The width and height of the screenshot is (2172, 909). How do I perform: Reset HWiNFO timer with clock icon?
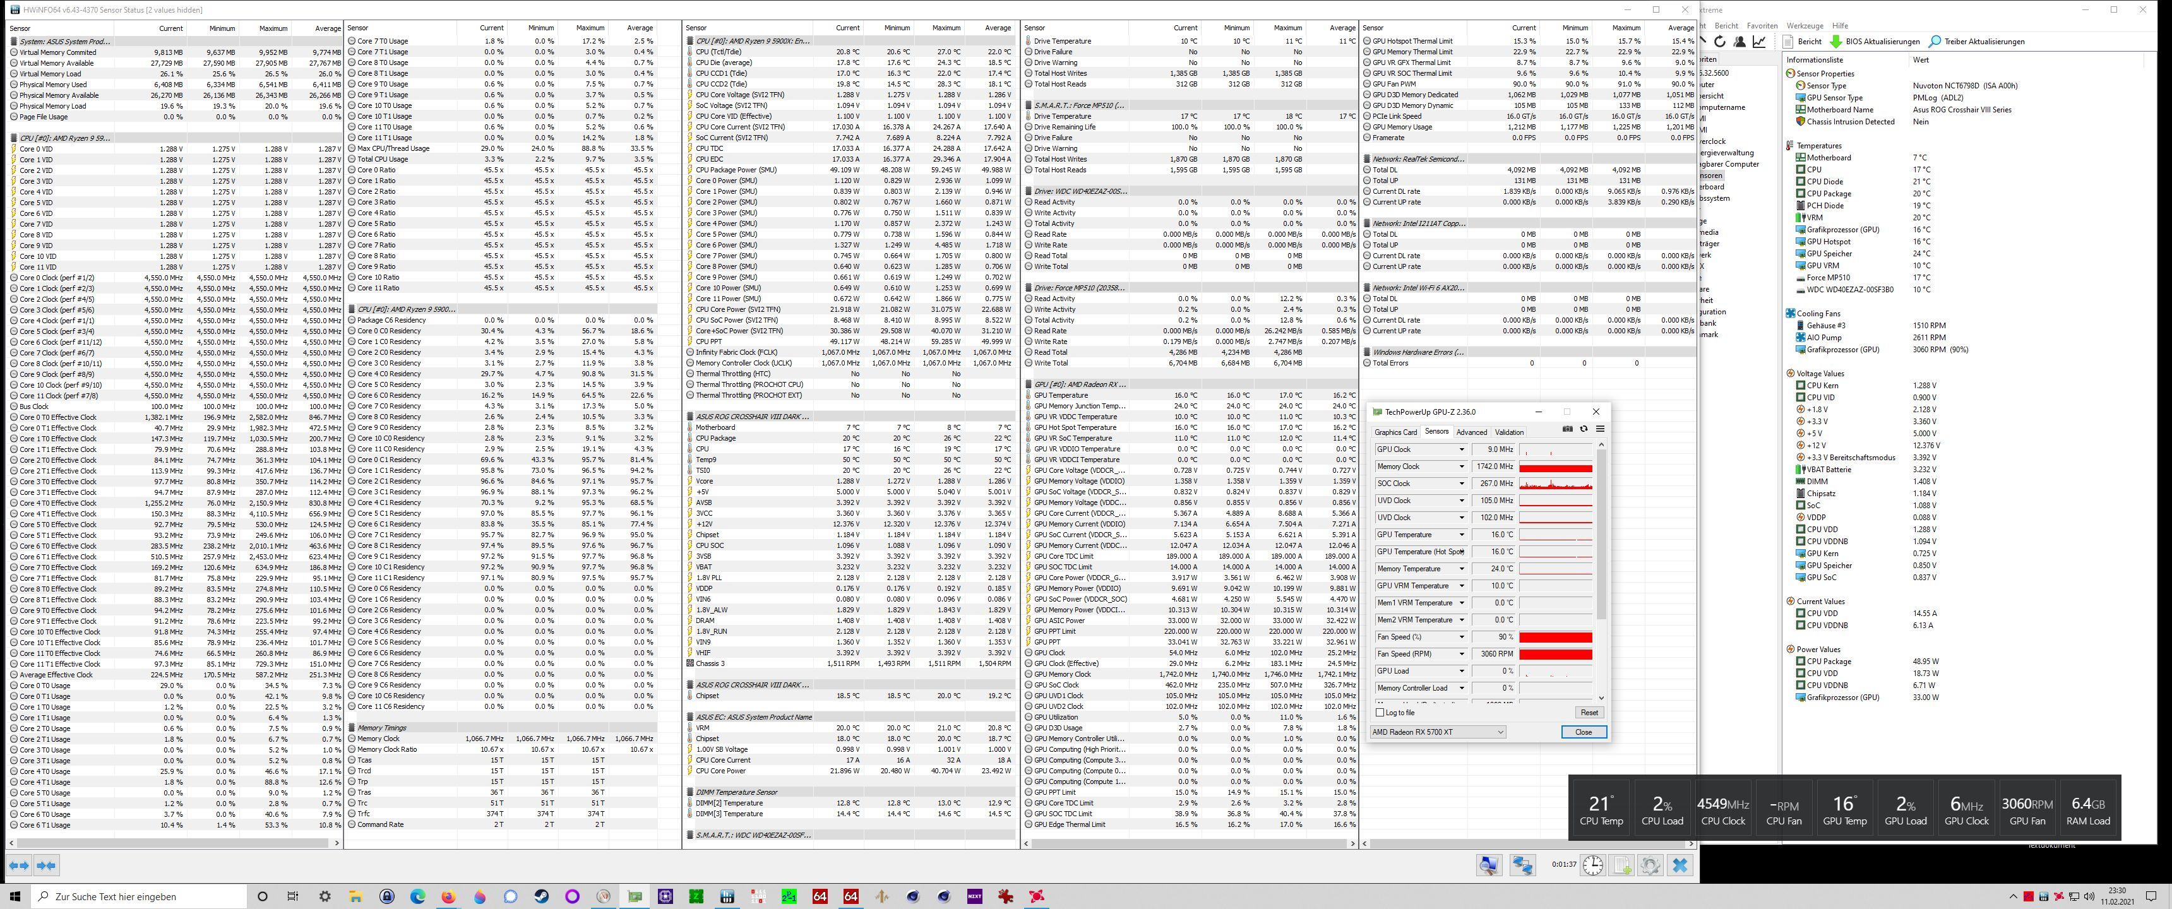point(1593,865)
